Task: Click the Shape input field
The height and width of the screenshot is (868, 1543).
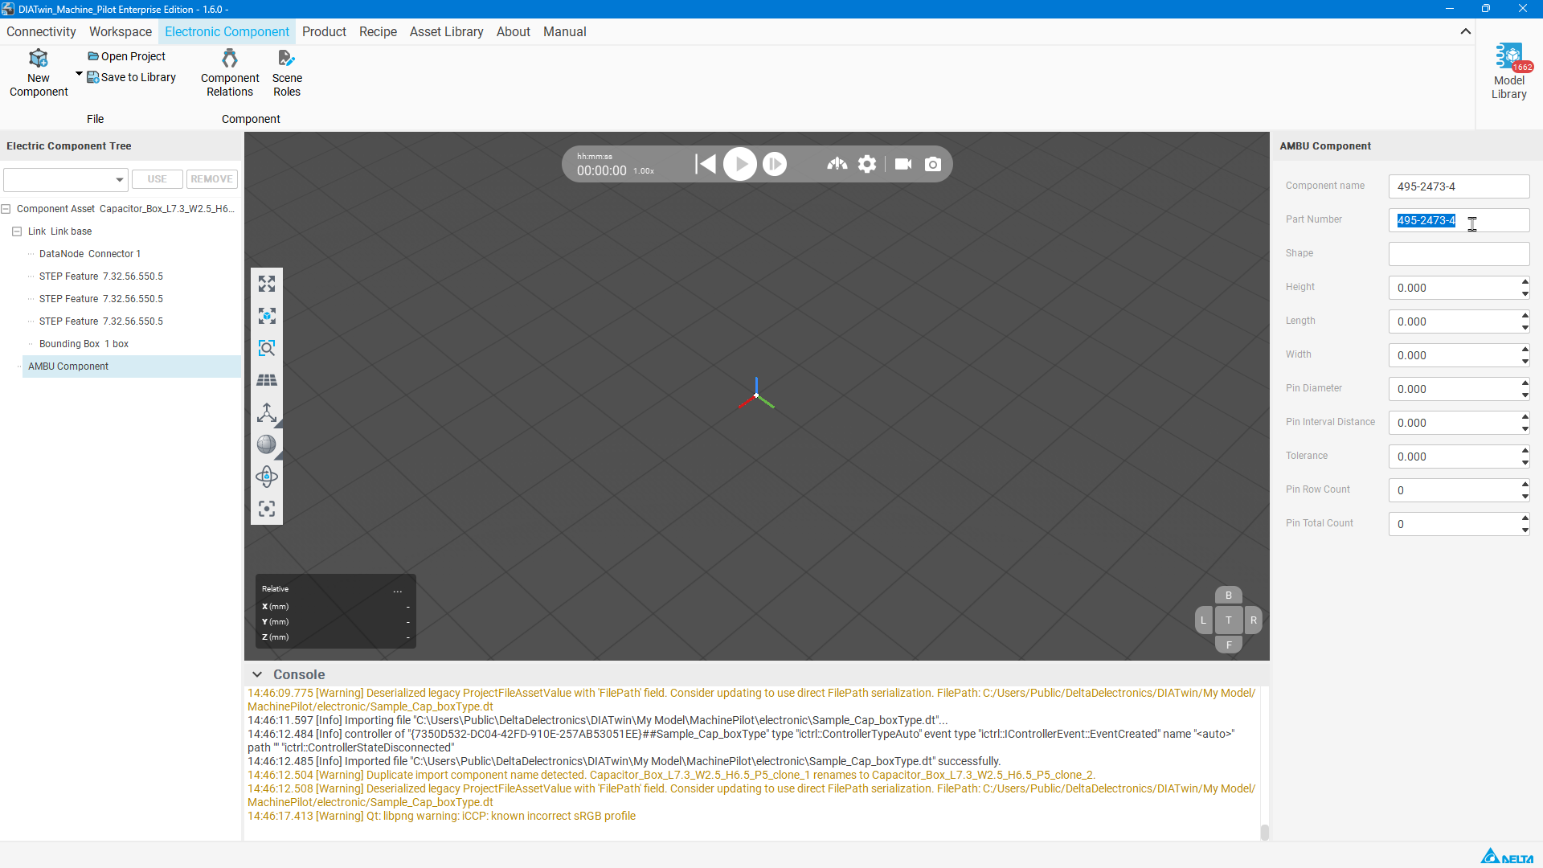Action: [1459, 254]
